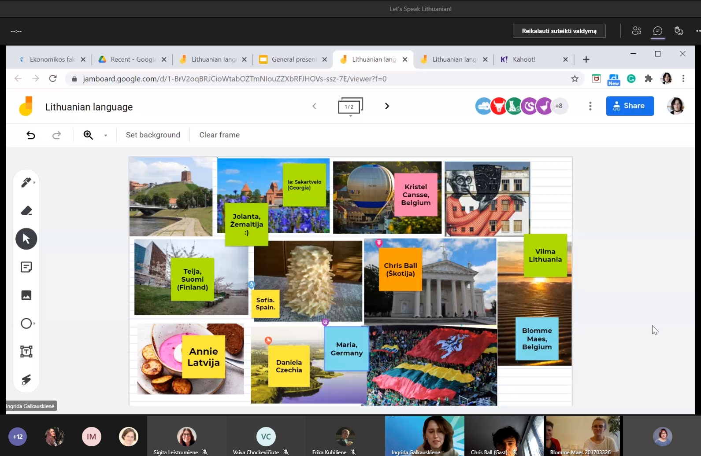The height and width of the screenshot is (456, 701).
Task: Select the orange Chris Ball sticky note
Action: coord(400,269)
